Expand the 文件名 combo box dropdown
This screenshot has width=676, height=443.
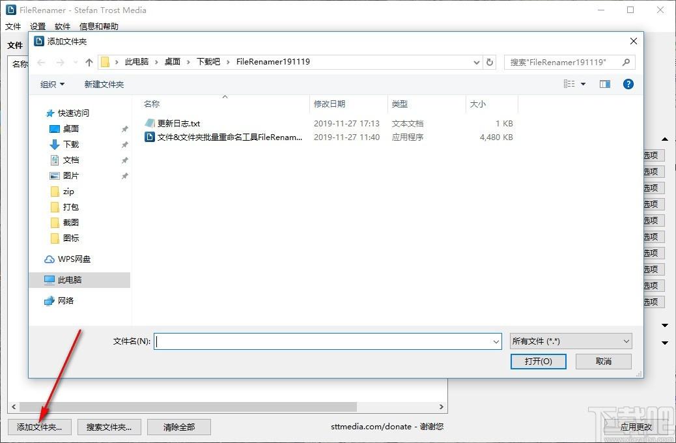pos(496,341)
